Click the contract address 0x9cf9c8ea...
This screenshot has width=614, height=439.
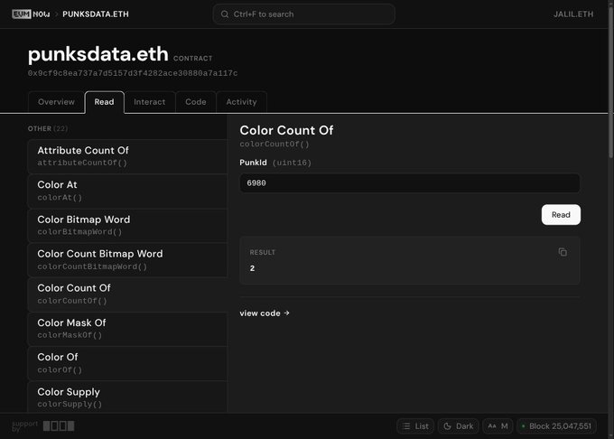pyautogui.click(x=133, y=73)
